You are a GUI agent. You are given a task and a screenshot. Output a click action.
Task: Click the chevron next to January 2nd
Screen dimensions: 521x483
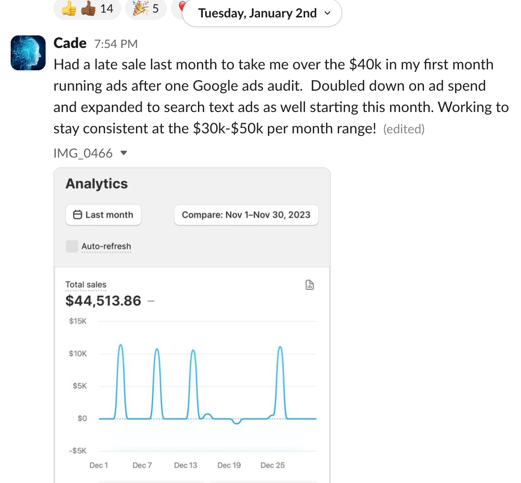tap(327, 14)
